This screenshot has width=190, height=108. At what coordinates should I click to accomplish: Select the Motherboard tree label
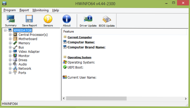click(28, 39)
